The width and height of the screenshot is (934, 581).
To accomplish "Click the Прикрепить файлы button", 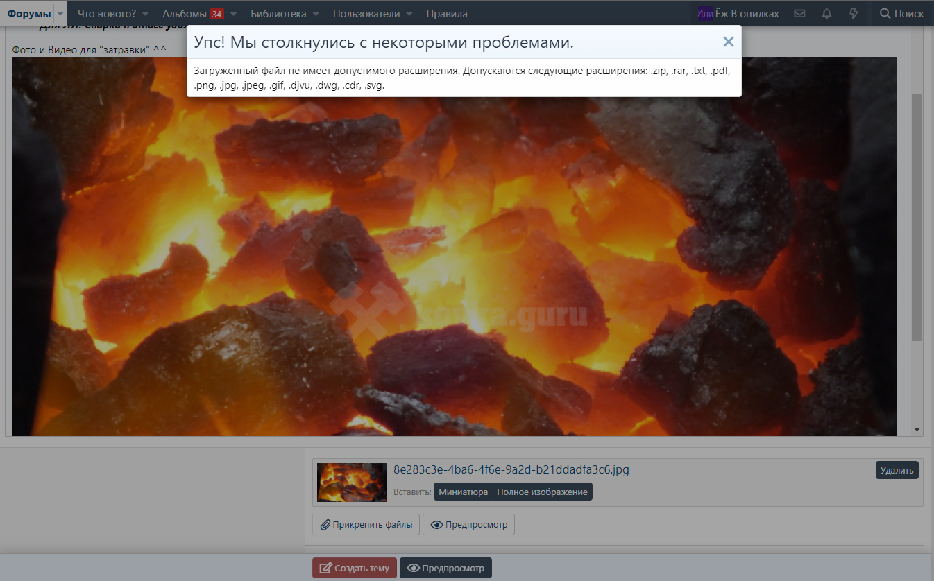I will tap(366, 524).
